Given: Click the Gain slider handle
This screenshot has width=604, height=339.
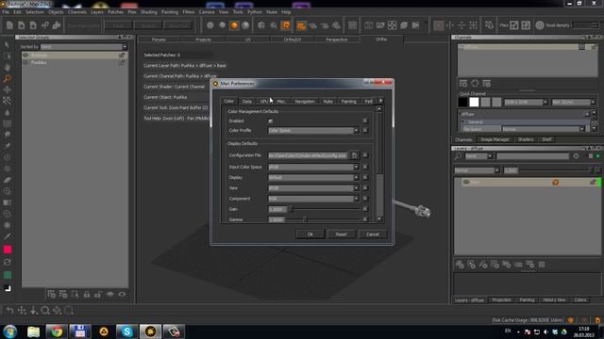Looking at the screenshot, I should coord(291,209).
